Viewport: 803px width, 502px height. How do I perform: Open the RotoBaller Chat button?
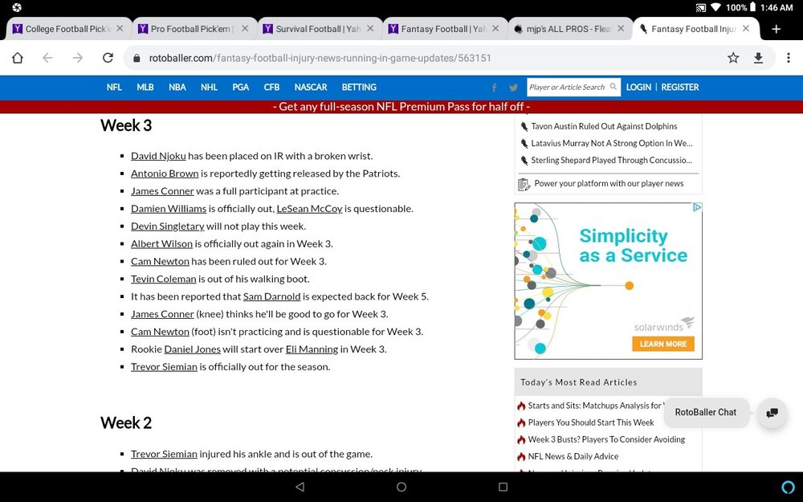pyautogui.click(x=706, y=412)
